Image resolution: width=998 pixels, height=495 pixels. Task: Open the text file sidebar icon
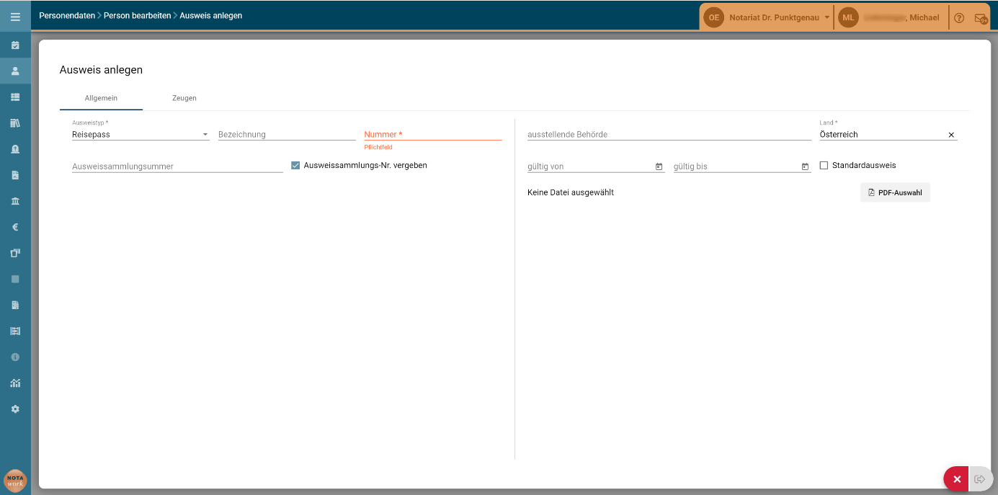pos(15,305)
